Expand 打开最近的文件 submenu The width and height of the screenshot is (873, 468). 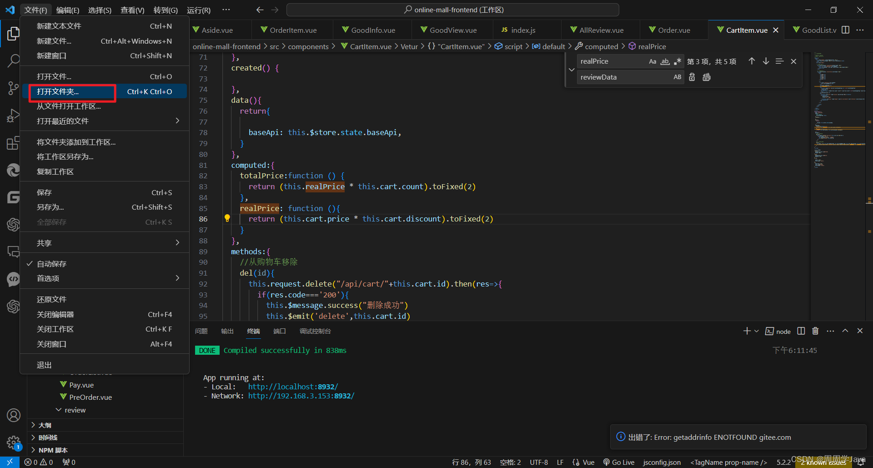[105, 121]
